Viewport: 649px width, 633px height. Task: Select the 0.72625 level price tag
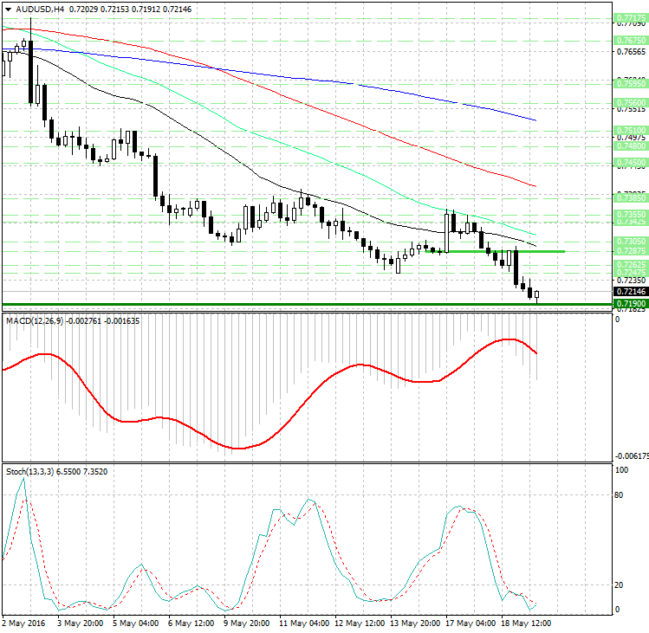click(631, 264)
